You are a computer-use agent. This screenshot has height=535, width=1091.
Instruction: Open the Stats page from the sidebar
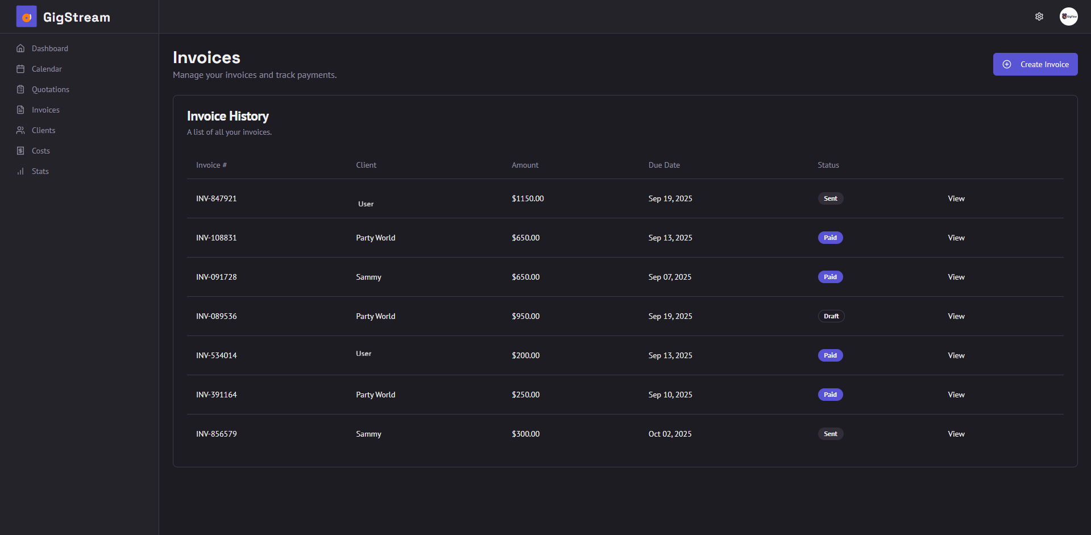click(39, 171)
